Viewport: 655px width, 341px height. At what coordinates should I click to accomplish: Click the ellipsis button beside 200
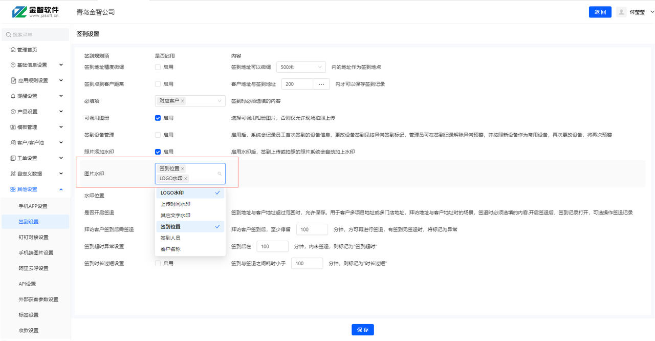click(321, 84)
